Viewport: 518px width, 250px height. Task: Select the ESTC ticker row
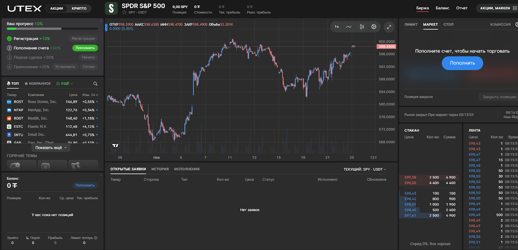(x=52, y=126)
